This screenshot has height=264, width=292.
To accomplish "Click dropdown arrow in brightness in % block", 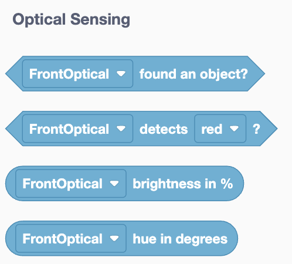I will (x=114, y=184).
